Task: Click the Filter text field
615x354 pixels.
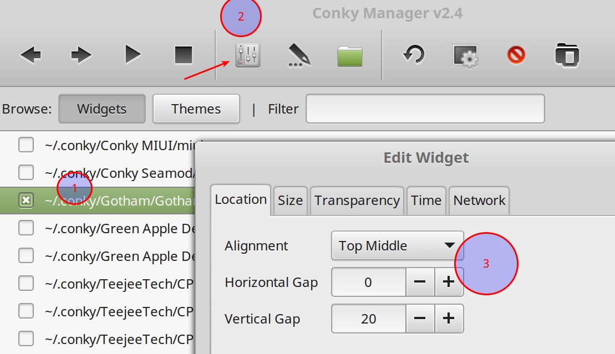Action: [x=425, y=109]
